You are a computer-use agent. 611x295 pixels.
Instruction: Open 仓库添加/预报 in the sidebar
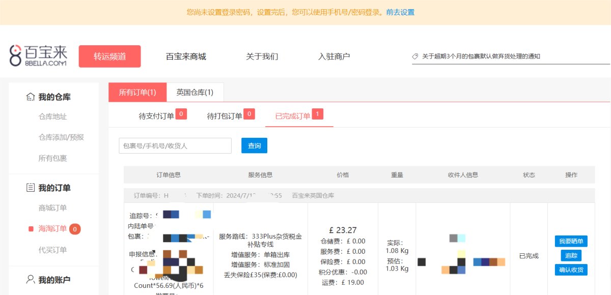click(61, 137)
